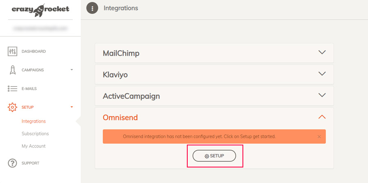Image resolution: width=368 pixels, height=183 pixels.
Task: Click the Support question mark icon
Action: click(x=12, y=163)
